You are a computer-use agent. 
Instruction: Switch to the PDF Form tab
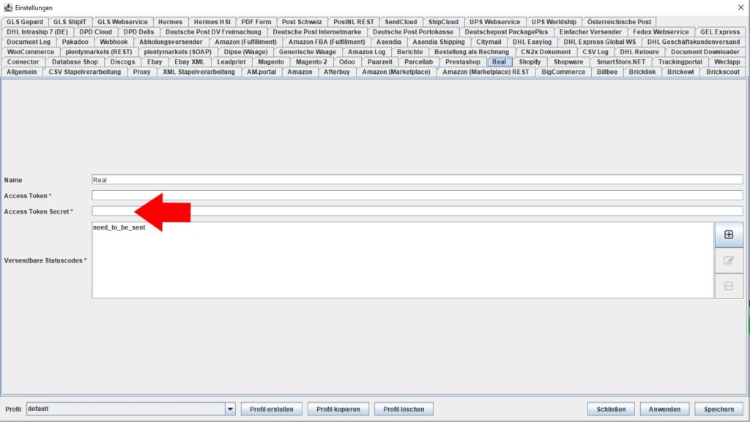[256, 21]
